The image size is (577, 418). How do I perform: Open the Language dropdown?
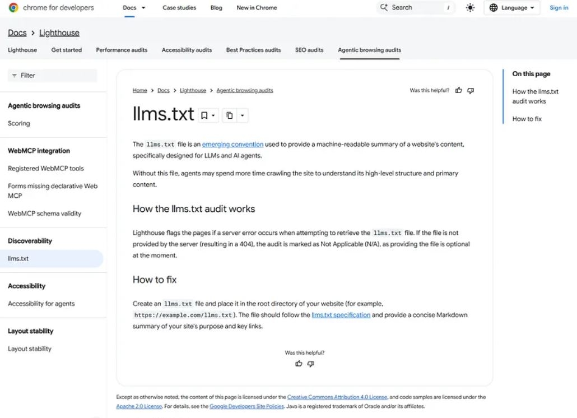[512, 8]
